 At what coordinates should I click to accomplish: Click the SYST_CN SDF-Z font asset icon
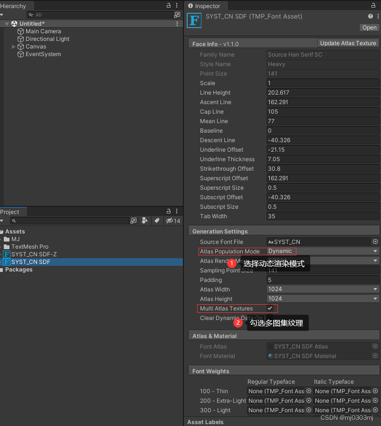[x=6, y=254]
